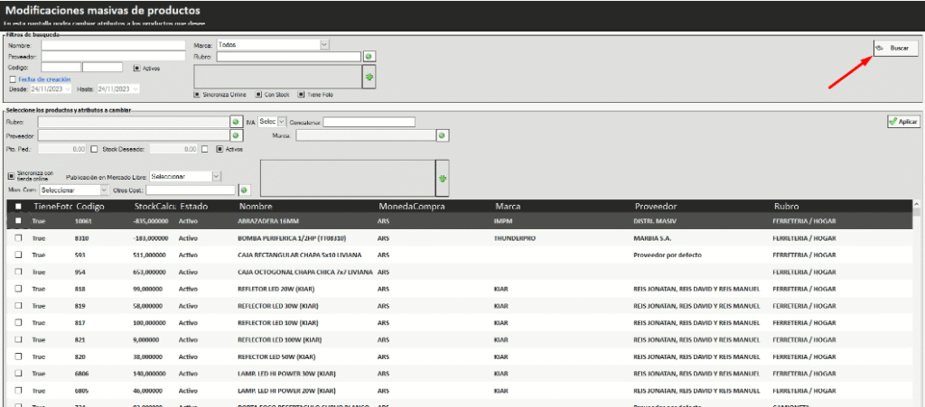The height and width of the screenshot is (407, 925).
Task: Open the IVA dropdown
Action: 281,122
